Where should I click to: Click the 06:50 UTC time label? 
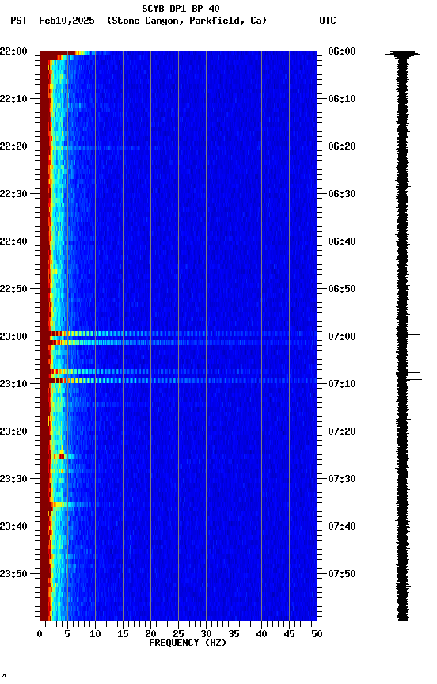(342, 289)
